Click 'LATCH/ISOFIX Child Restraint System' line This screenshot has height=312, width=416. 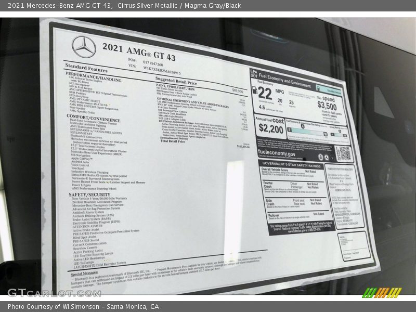pyautogui.click(x=100, y=264)
